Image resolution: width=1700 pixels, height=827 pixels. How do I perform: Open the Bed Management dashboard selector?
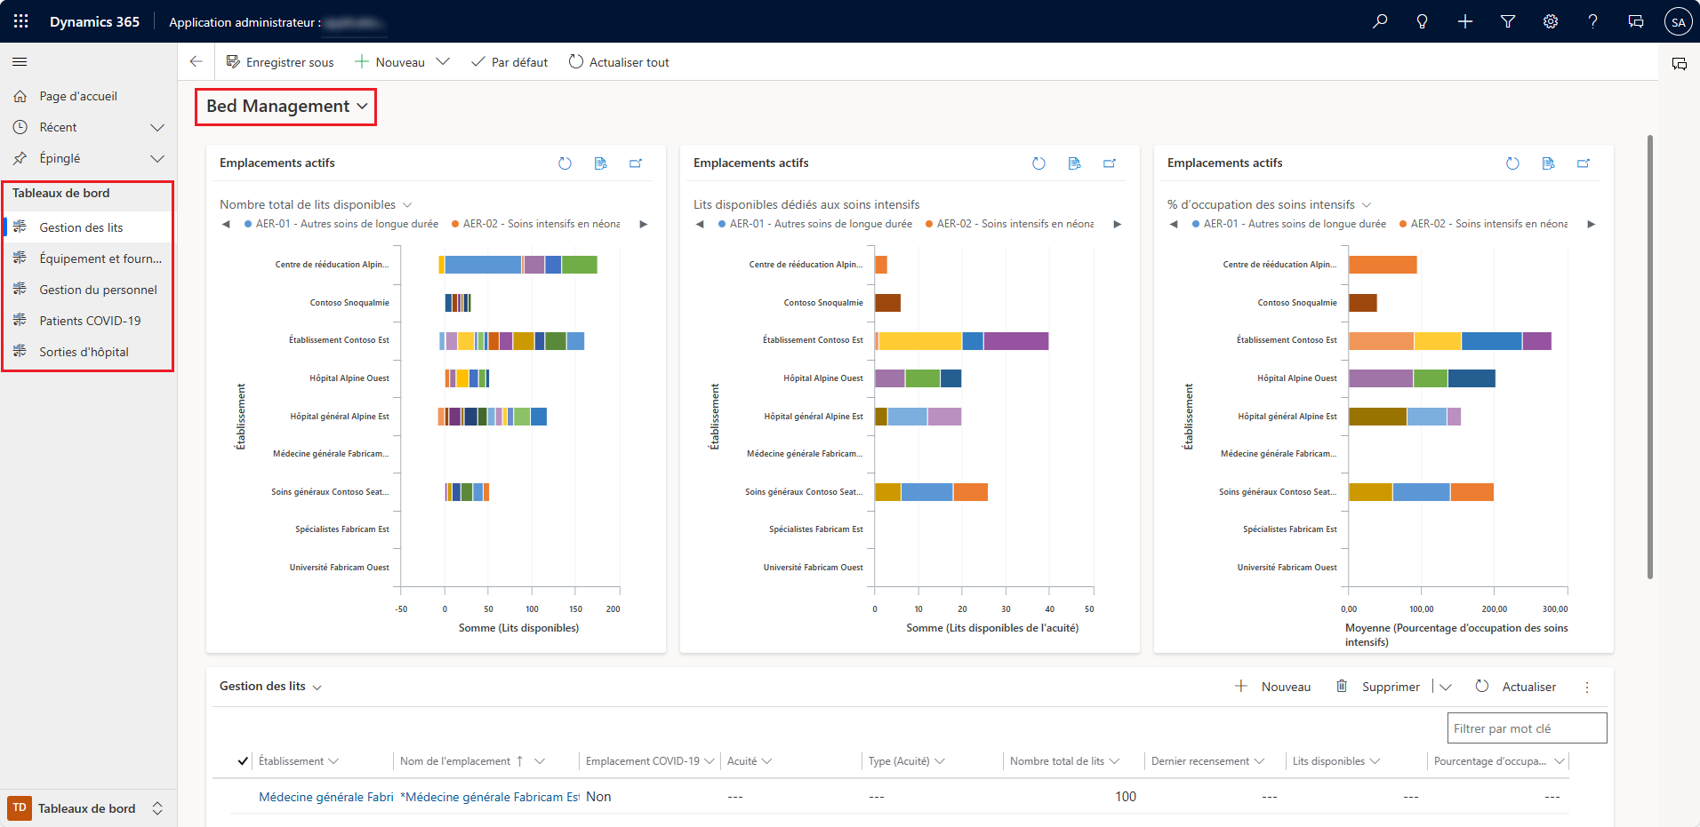(286, 107)
